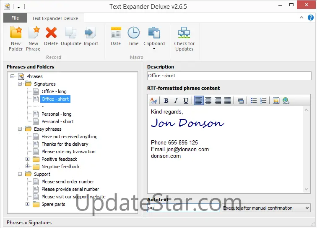The height and width of the screenshot is (228, 317).
Task: Click the Autotext input field
Action: [183, 208]
